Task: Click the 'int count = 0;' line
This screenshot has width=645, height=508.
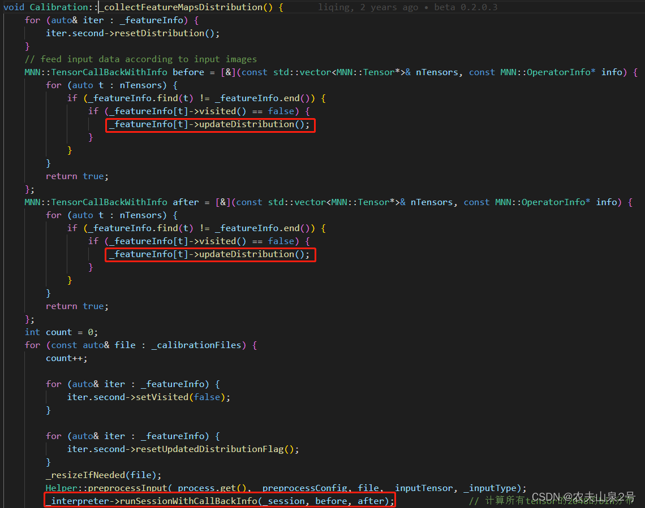Action: (61, 332)
